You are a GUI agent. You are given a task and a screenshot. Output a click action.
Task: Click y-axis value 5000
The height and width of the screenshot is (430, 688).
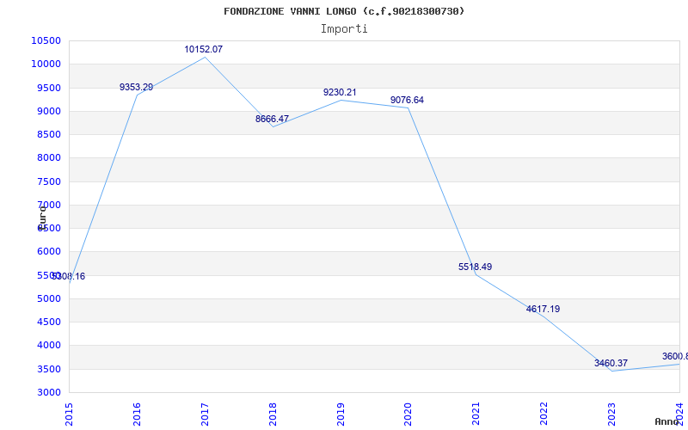(x=48, y=298)
